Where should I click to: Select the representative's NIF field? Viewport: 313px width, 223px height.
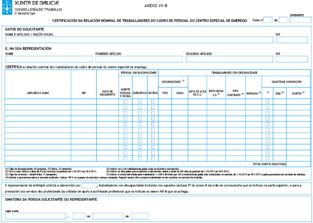[x=292, y=59]
